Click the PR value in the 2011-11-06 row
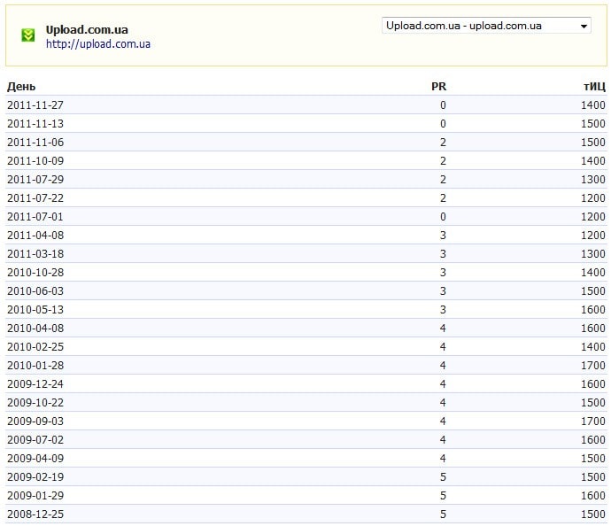Viewport: 611px width, 526px height. (x=443, y=143)
